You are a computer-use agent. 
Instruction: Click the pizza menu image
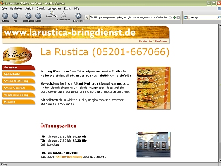pyautogui.click(x=154, y=88)
